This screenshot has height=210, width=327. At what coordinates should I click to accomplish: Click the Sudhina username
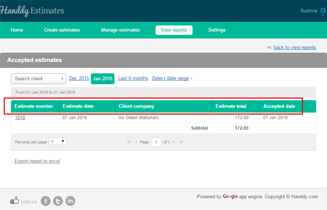(309, 11)
